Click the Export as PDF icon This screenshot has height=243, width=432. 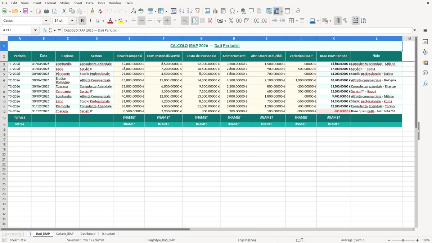[x=39, y=11]
